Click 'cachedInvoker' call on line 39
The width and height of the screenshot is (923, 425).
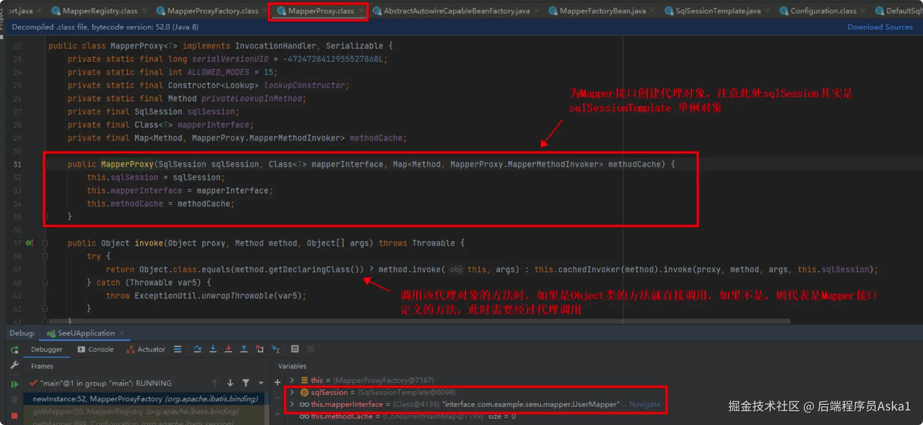tap(590, 270)
